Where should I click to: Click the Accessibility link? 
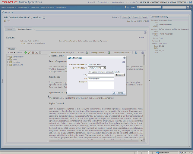92,2
